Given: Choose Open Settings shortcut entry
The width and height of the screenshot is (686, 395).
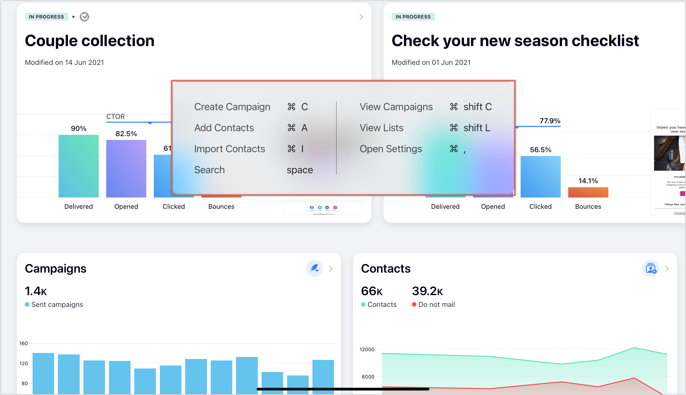Looking at the screenshot, I should (x=391, y=149).
